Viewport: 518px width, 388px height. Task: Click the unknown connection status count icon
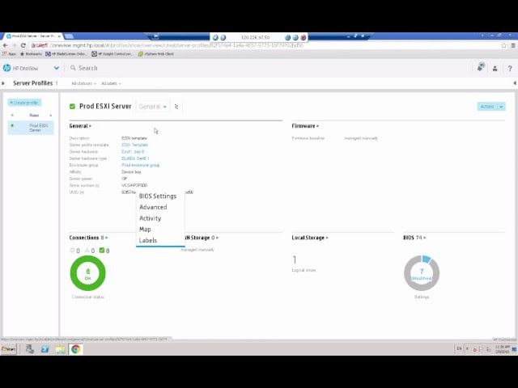pos(72,251)
